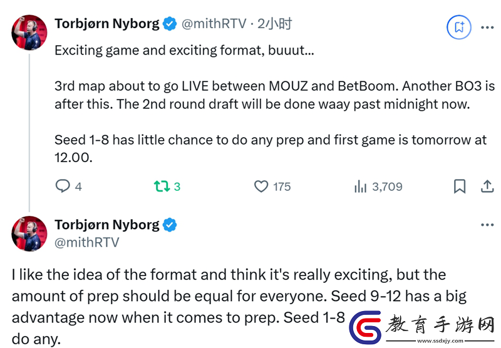Open the first tweet's profile avatar
Screen dimensions: 501x348
click(29, 33)
